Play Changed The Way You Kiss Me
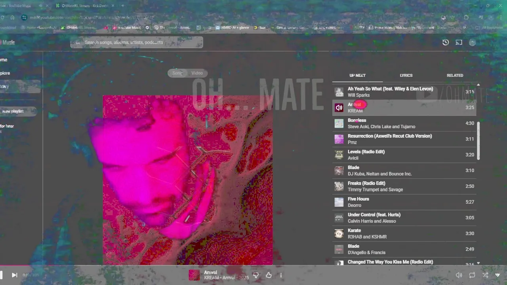Viewport: 507px width, 285px height. (x=404, y=262)
